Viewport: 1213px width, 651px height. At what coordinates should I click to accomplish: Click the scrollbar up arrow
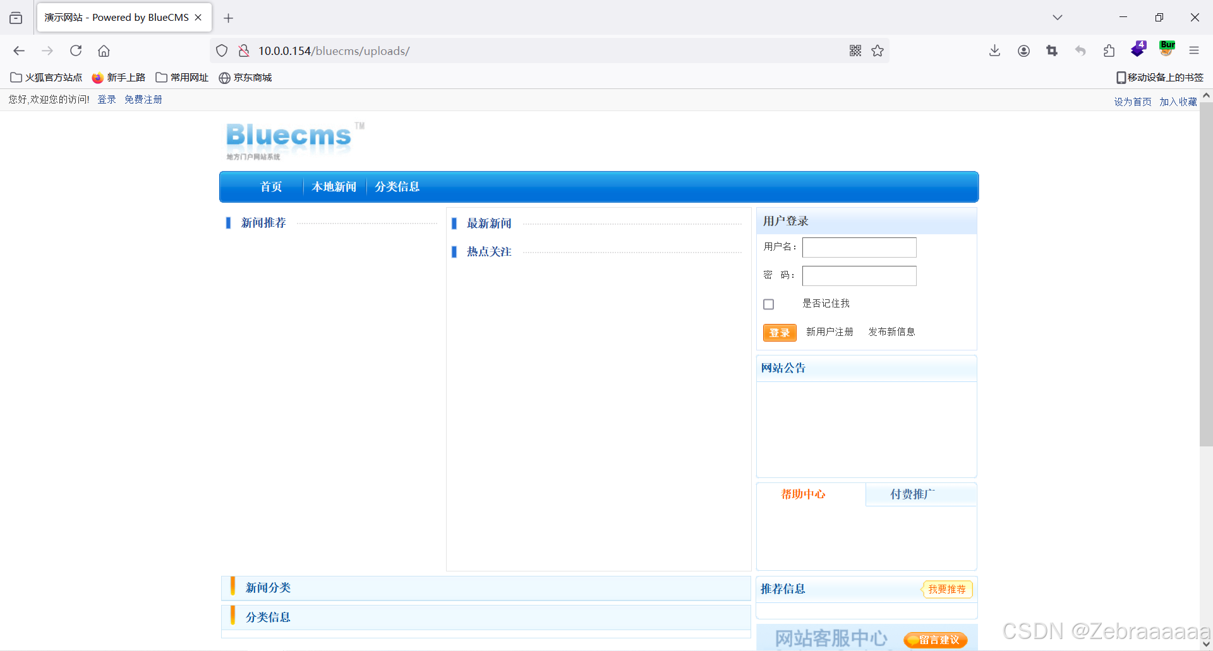tap(1206, 95)
